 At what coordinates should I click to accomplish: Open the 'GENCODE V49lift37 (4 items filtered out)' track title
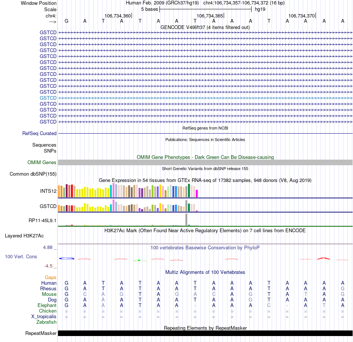click(x=205, y=27)
